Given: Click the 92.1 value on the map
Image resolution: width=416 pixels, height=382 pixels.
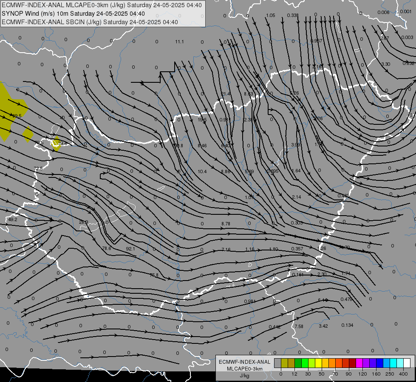Looking at the screenshot, I should 130,249.
